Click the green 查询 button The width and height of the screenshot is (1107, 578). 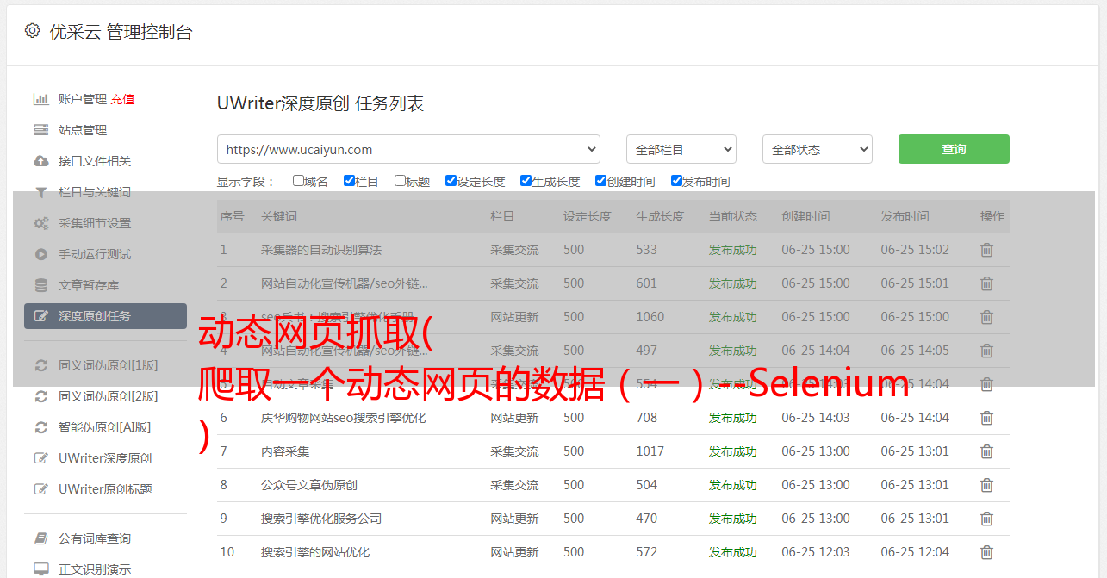(x=954, y=149)
